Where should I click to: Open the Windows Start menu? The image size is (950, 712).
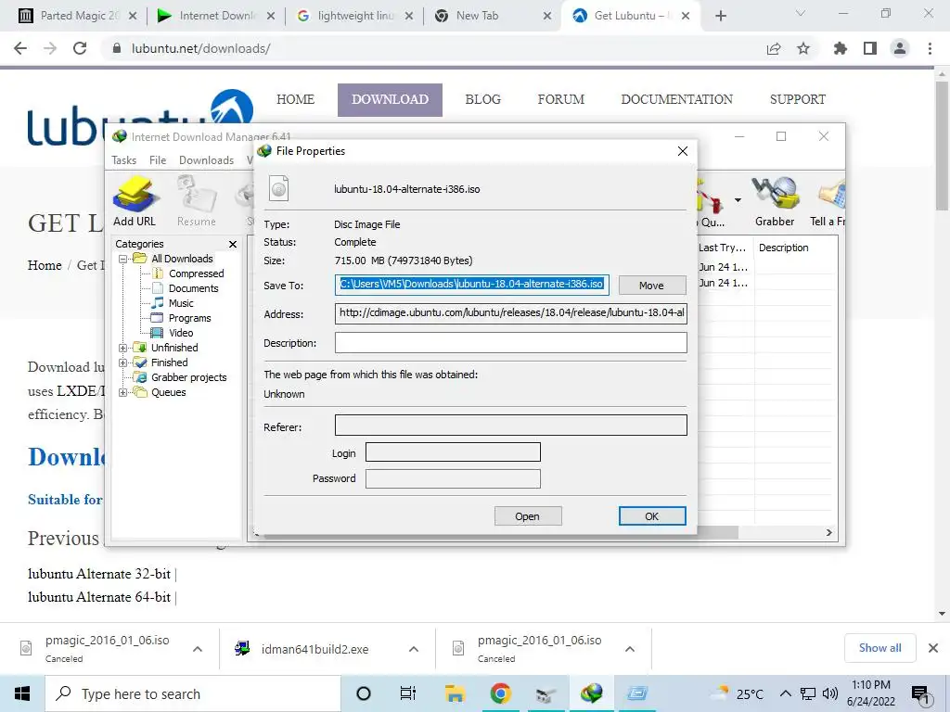(22, 693)
